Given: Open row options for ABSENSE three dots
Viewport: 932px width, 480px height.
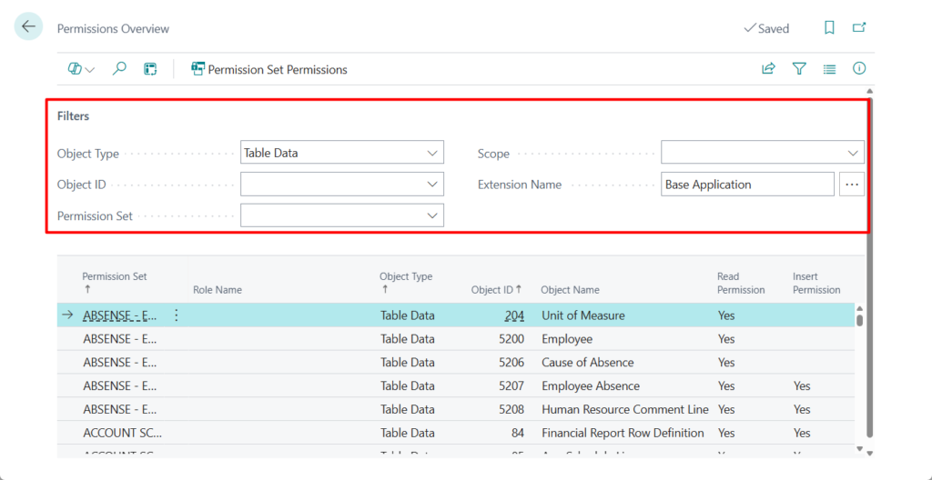Looking at the screenshot, I should (x=177, y=315).
